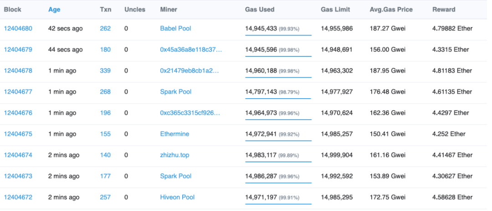Open block 12404675 page

18,134
